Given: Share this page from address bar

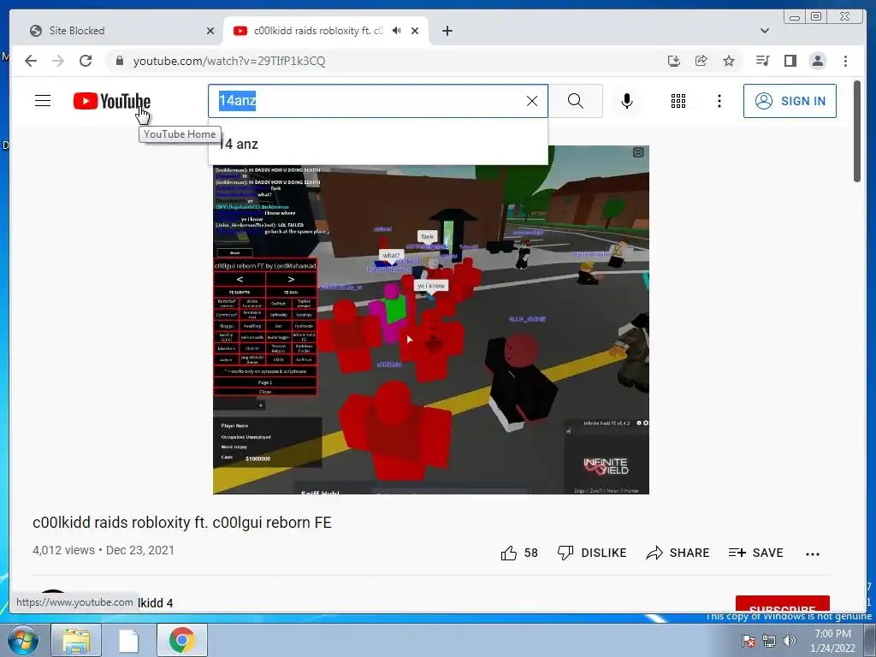Looking at the screenshot, I should coord(701,61).
